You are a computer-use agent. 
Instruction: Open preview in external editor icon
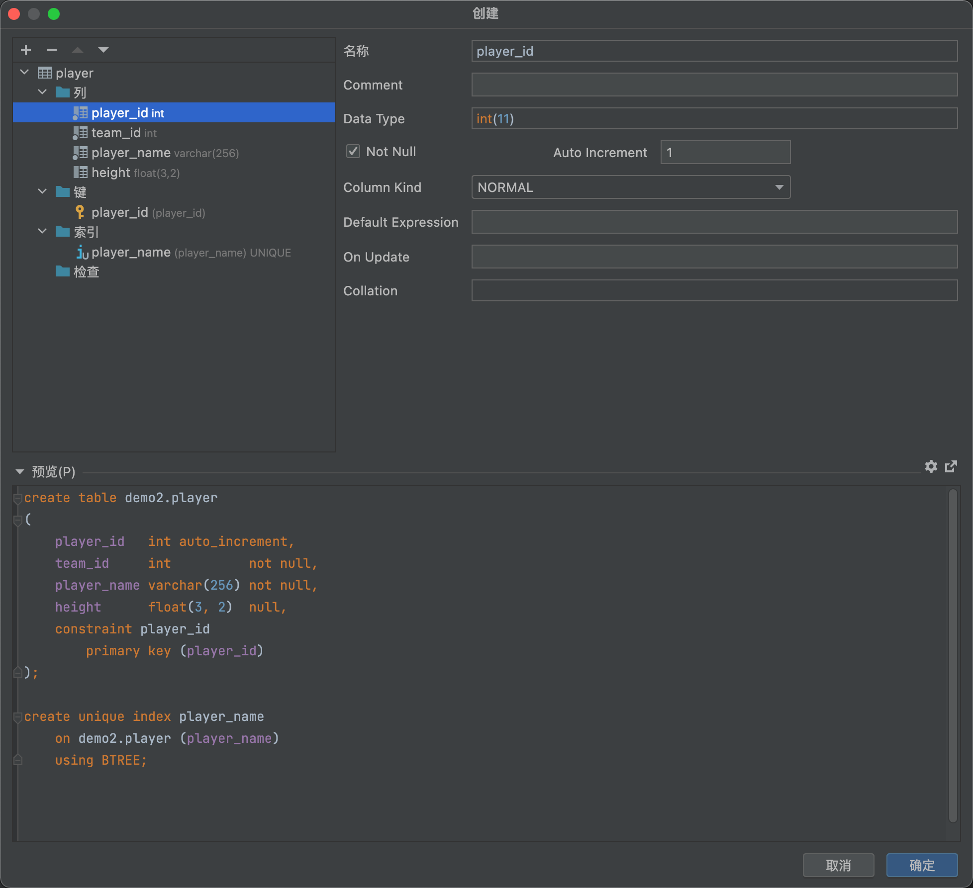(x=951, y=466)
